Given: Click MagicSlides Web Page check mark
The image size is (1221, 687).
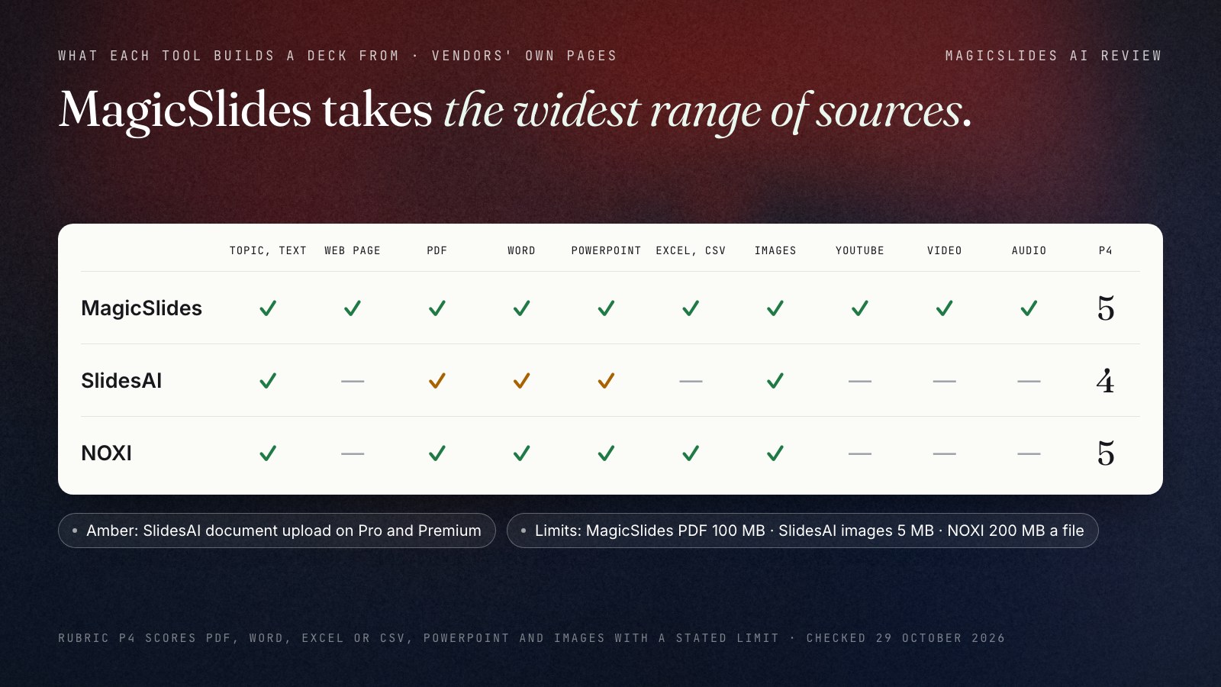Looking at the screenshot, I should [353, 308].
